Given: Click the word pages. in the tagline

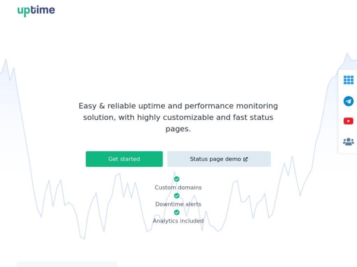Looking at the screenshot, I should click(x=178, y=129).
